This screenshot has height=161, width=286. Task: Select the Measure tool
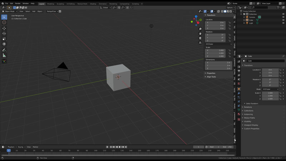click(x=4, y=55)
